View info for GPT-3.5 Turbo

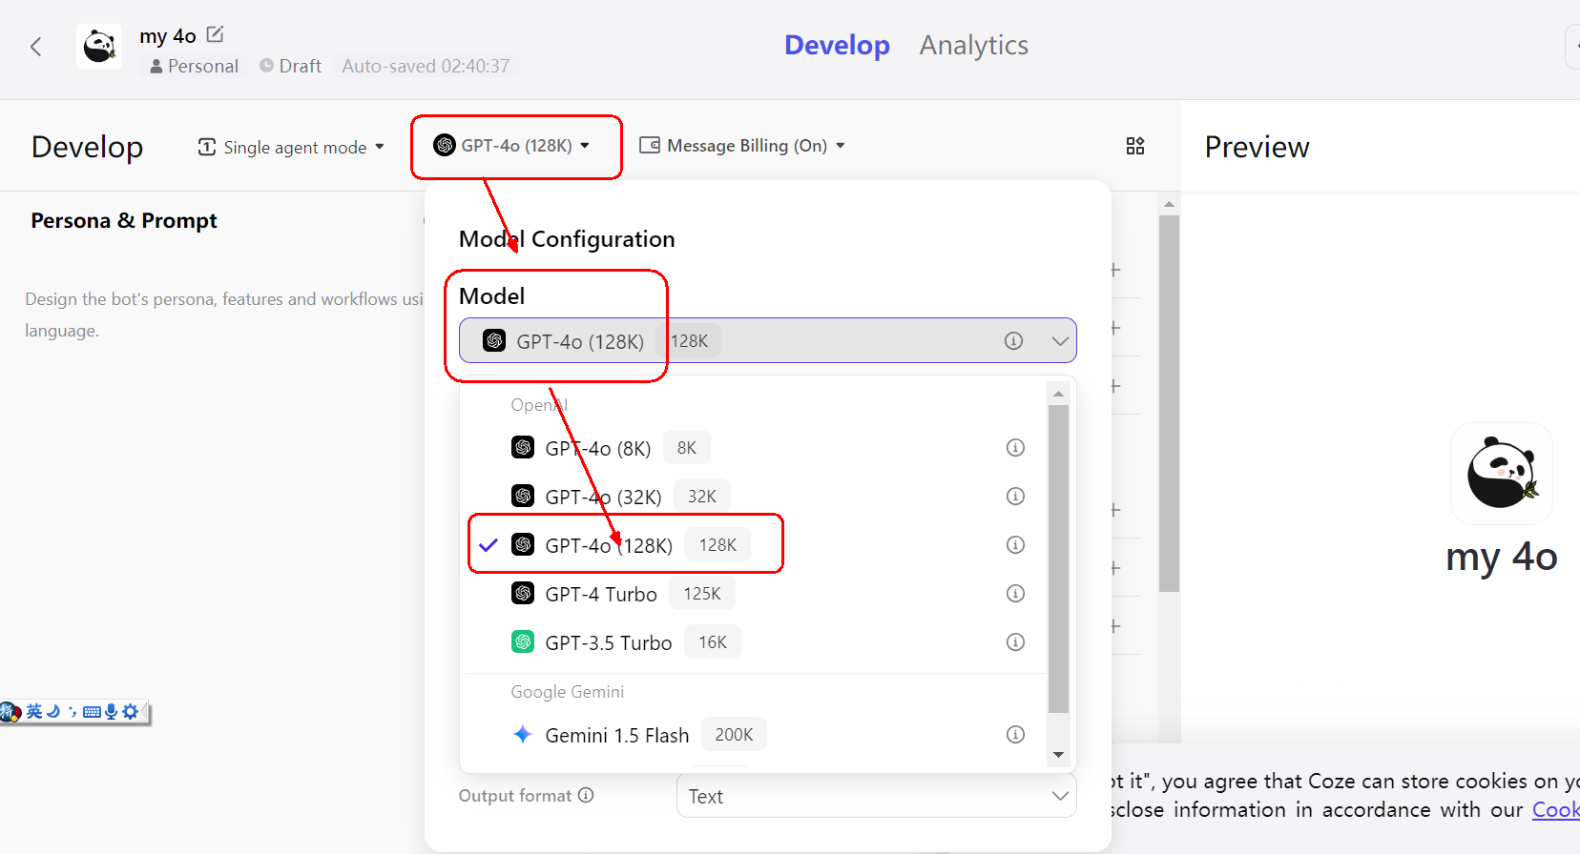[x=1015, y=642]
